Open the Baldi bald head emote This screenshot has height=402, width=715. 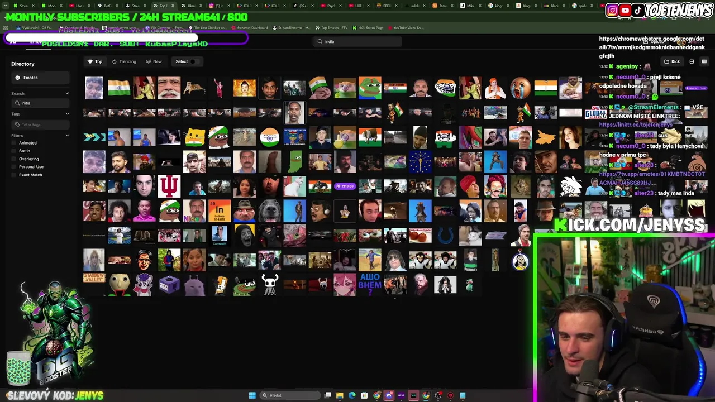tap(119, 285)
